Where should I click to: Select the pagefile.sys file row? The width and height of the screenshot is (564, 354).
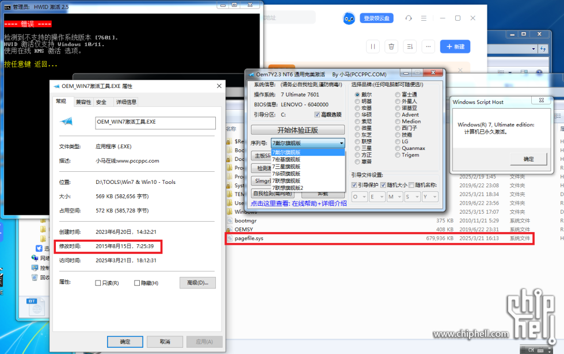379,238
